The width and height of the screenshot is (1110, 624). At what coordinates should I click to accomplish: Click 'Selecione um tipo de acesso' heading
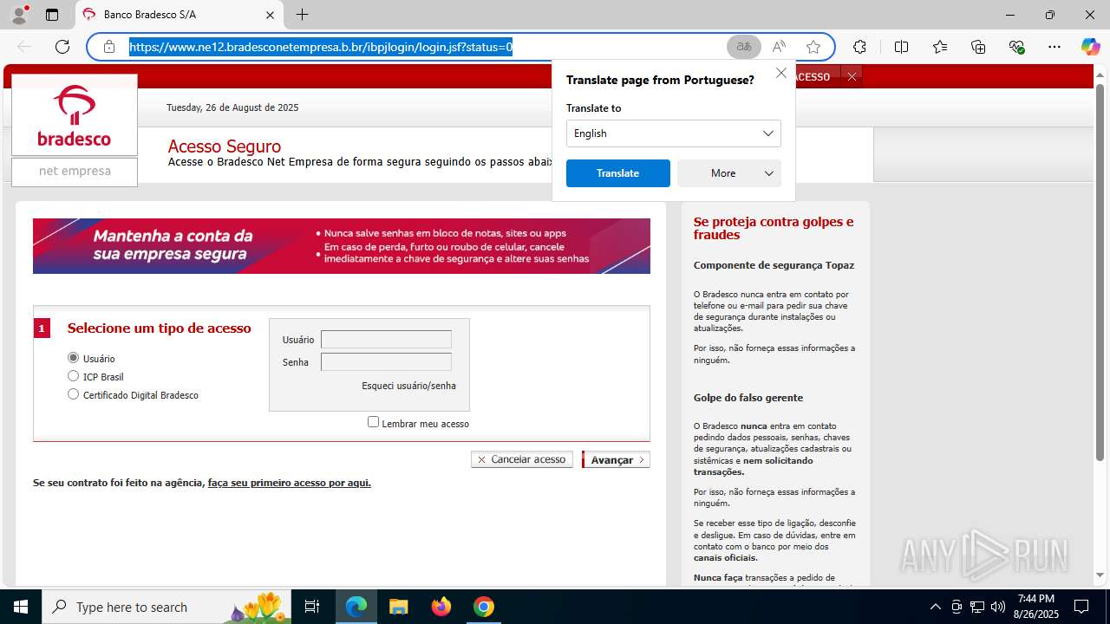click(160, 328)
